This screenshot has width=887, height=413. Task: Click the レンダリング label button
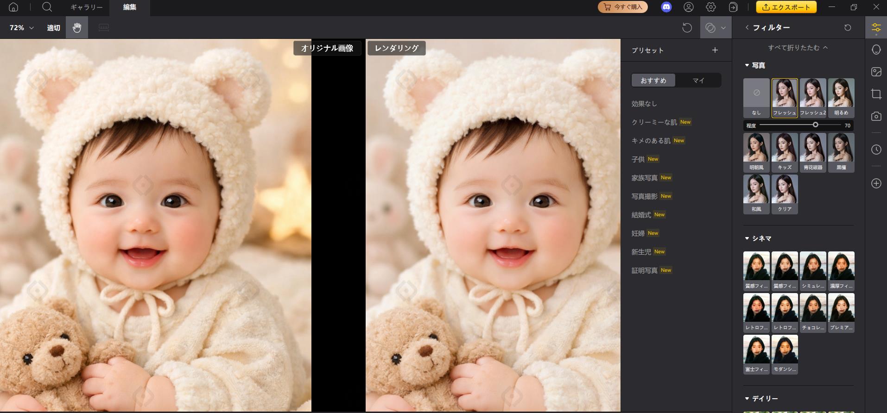tap(397, 48)
